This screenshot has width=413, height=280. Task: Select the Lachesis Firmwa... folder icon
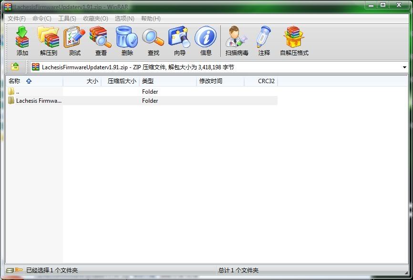[x=11, y=100]
